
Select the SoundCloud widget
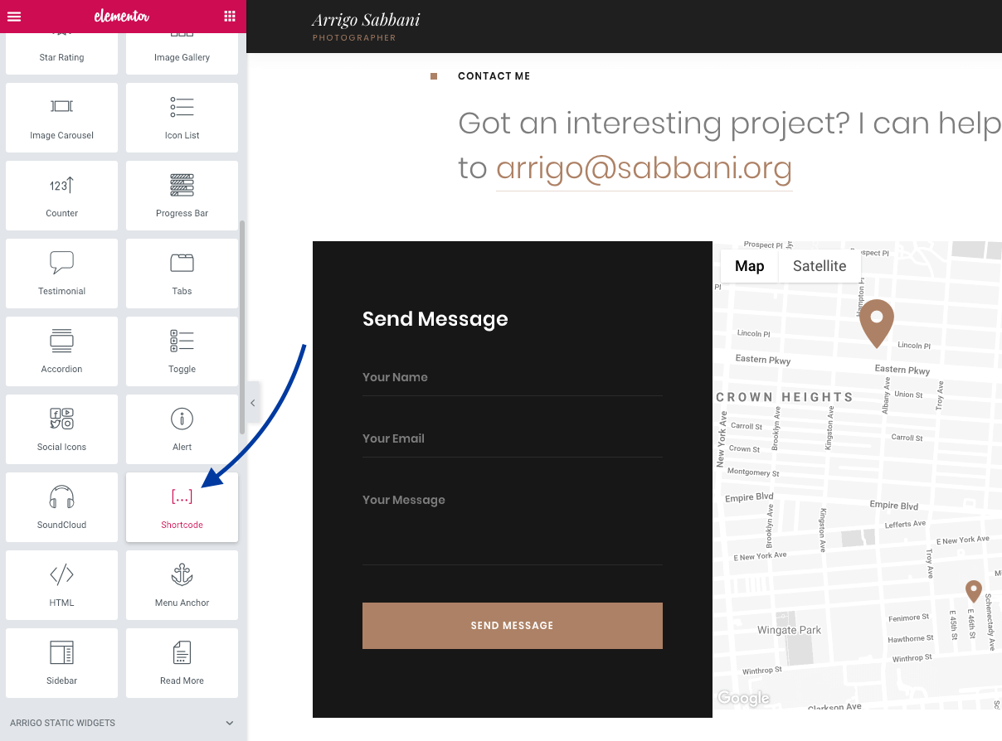tap(62, 507)
